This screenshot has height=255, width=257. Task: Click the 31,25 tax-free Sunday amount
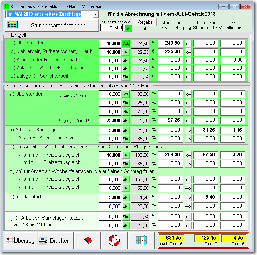click(206, 130)
